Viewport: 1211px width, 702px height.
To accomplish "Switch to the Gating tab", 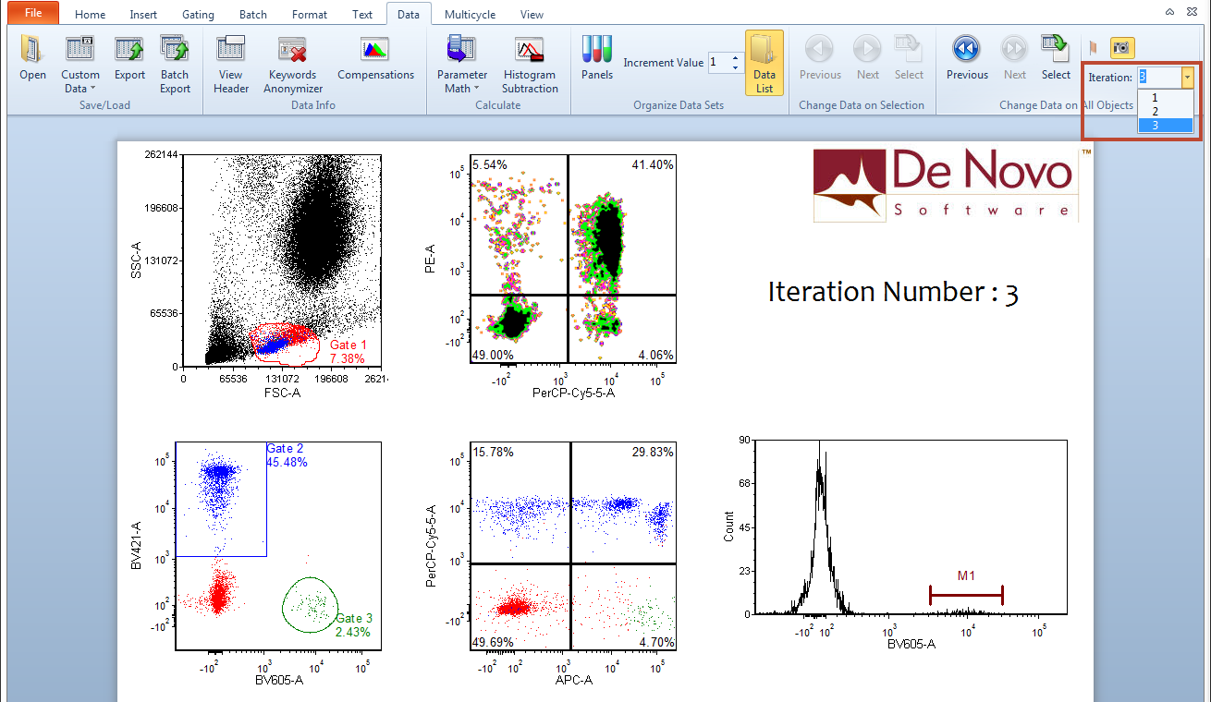I will click(198, 15).
